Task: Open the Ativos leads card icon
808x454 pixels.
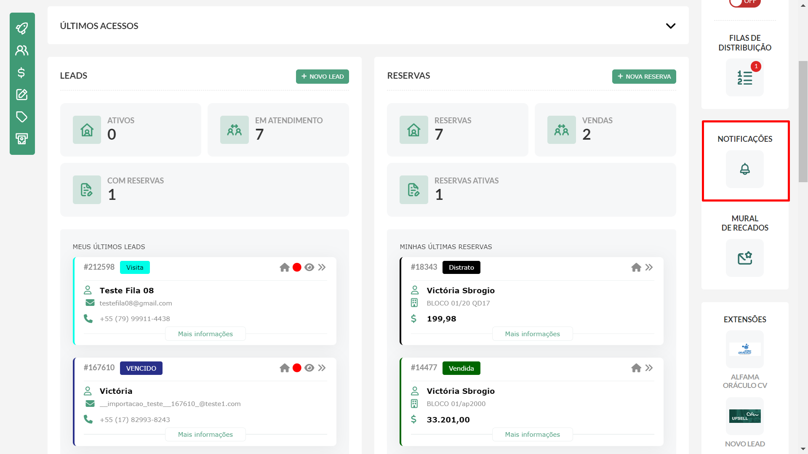Action: click(87, 130)
